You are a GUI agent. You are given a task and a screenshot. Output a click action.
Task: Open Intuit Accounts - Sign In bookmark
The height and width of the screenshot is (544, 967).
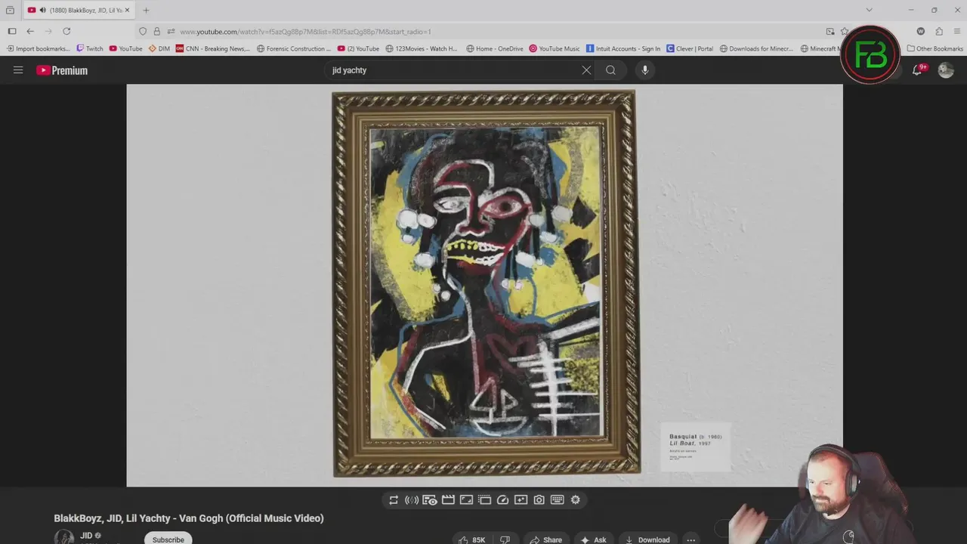623,48
